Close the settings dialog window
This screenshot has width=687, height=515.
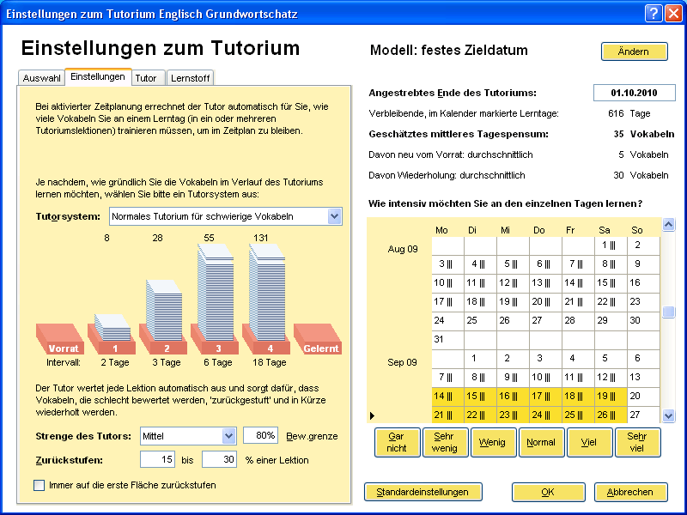674,14
